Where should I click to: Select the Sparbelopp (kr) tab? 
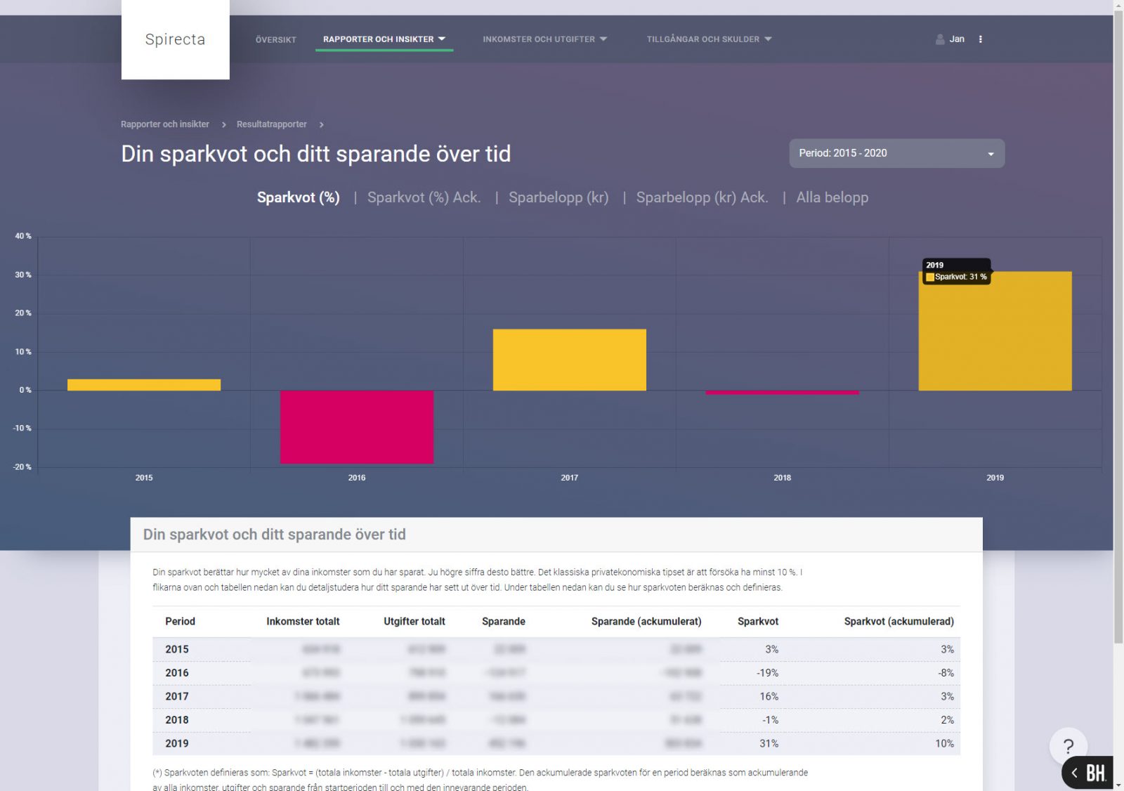pos(558,197)
